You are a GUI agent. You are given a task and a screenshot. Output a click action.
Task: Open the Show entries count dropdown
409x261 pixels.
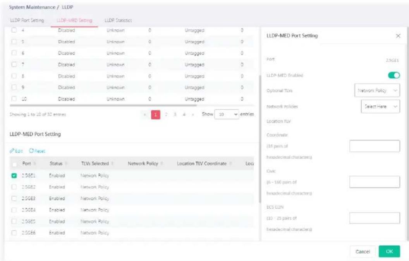227,114
